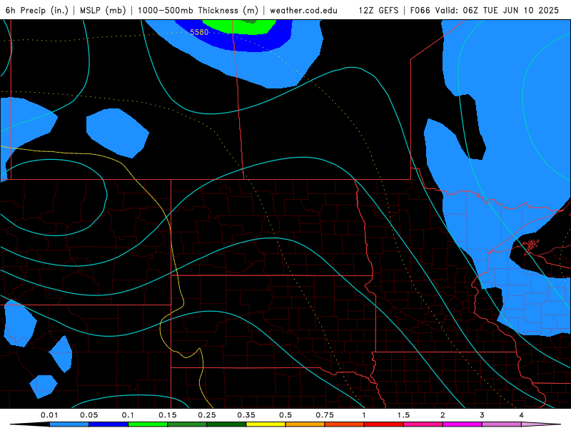
Task: Click the 1.5 legend value label
Action: click(x=403, y=415)
